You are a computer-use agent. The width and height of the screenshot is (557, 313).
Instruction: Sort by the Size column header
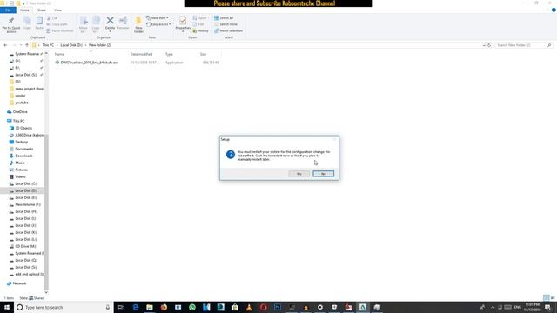(x=203, y=54)
